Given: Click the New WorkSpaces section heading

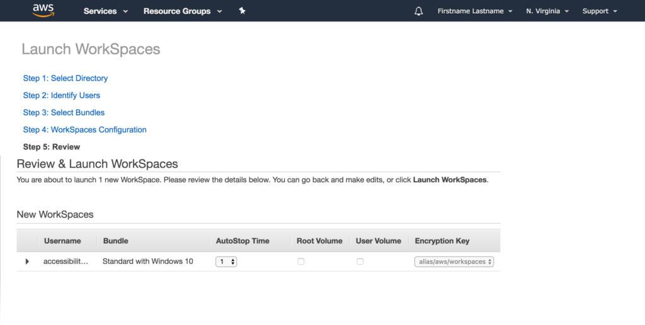Looking at the screenshot, I should 55,214.
